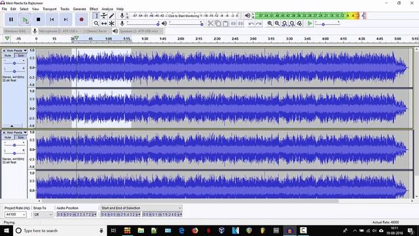Image resolution: width=419 pixels, height=236 pixels.
Task: Open the recording channels dropdown
Action: 97,31
